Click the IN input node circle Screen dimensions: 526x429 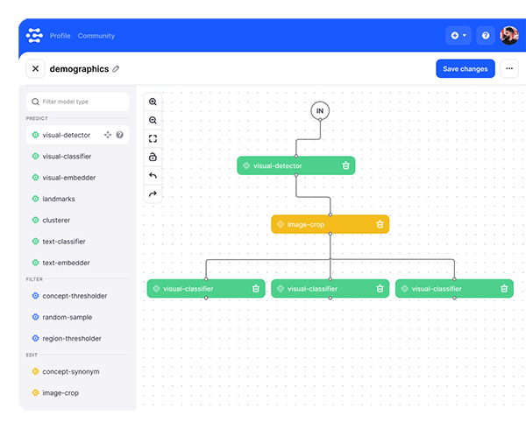coord(321,110)
